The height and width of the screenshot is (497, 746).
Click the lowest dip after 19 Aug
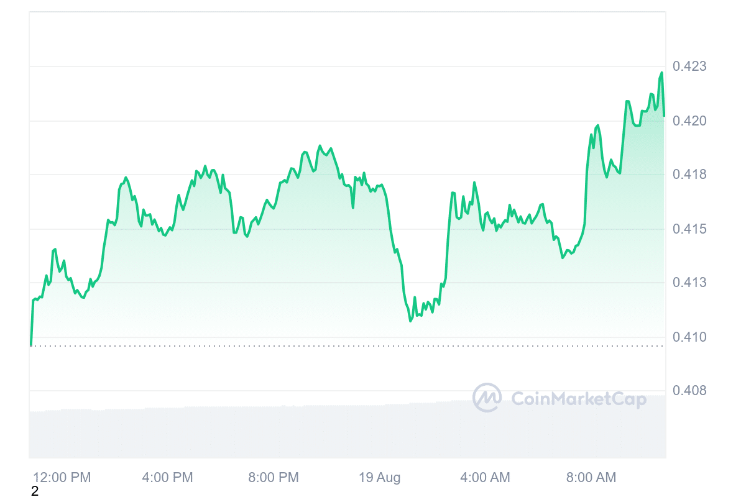410,321
